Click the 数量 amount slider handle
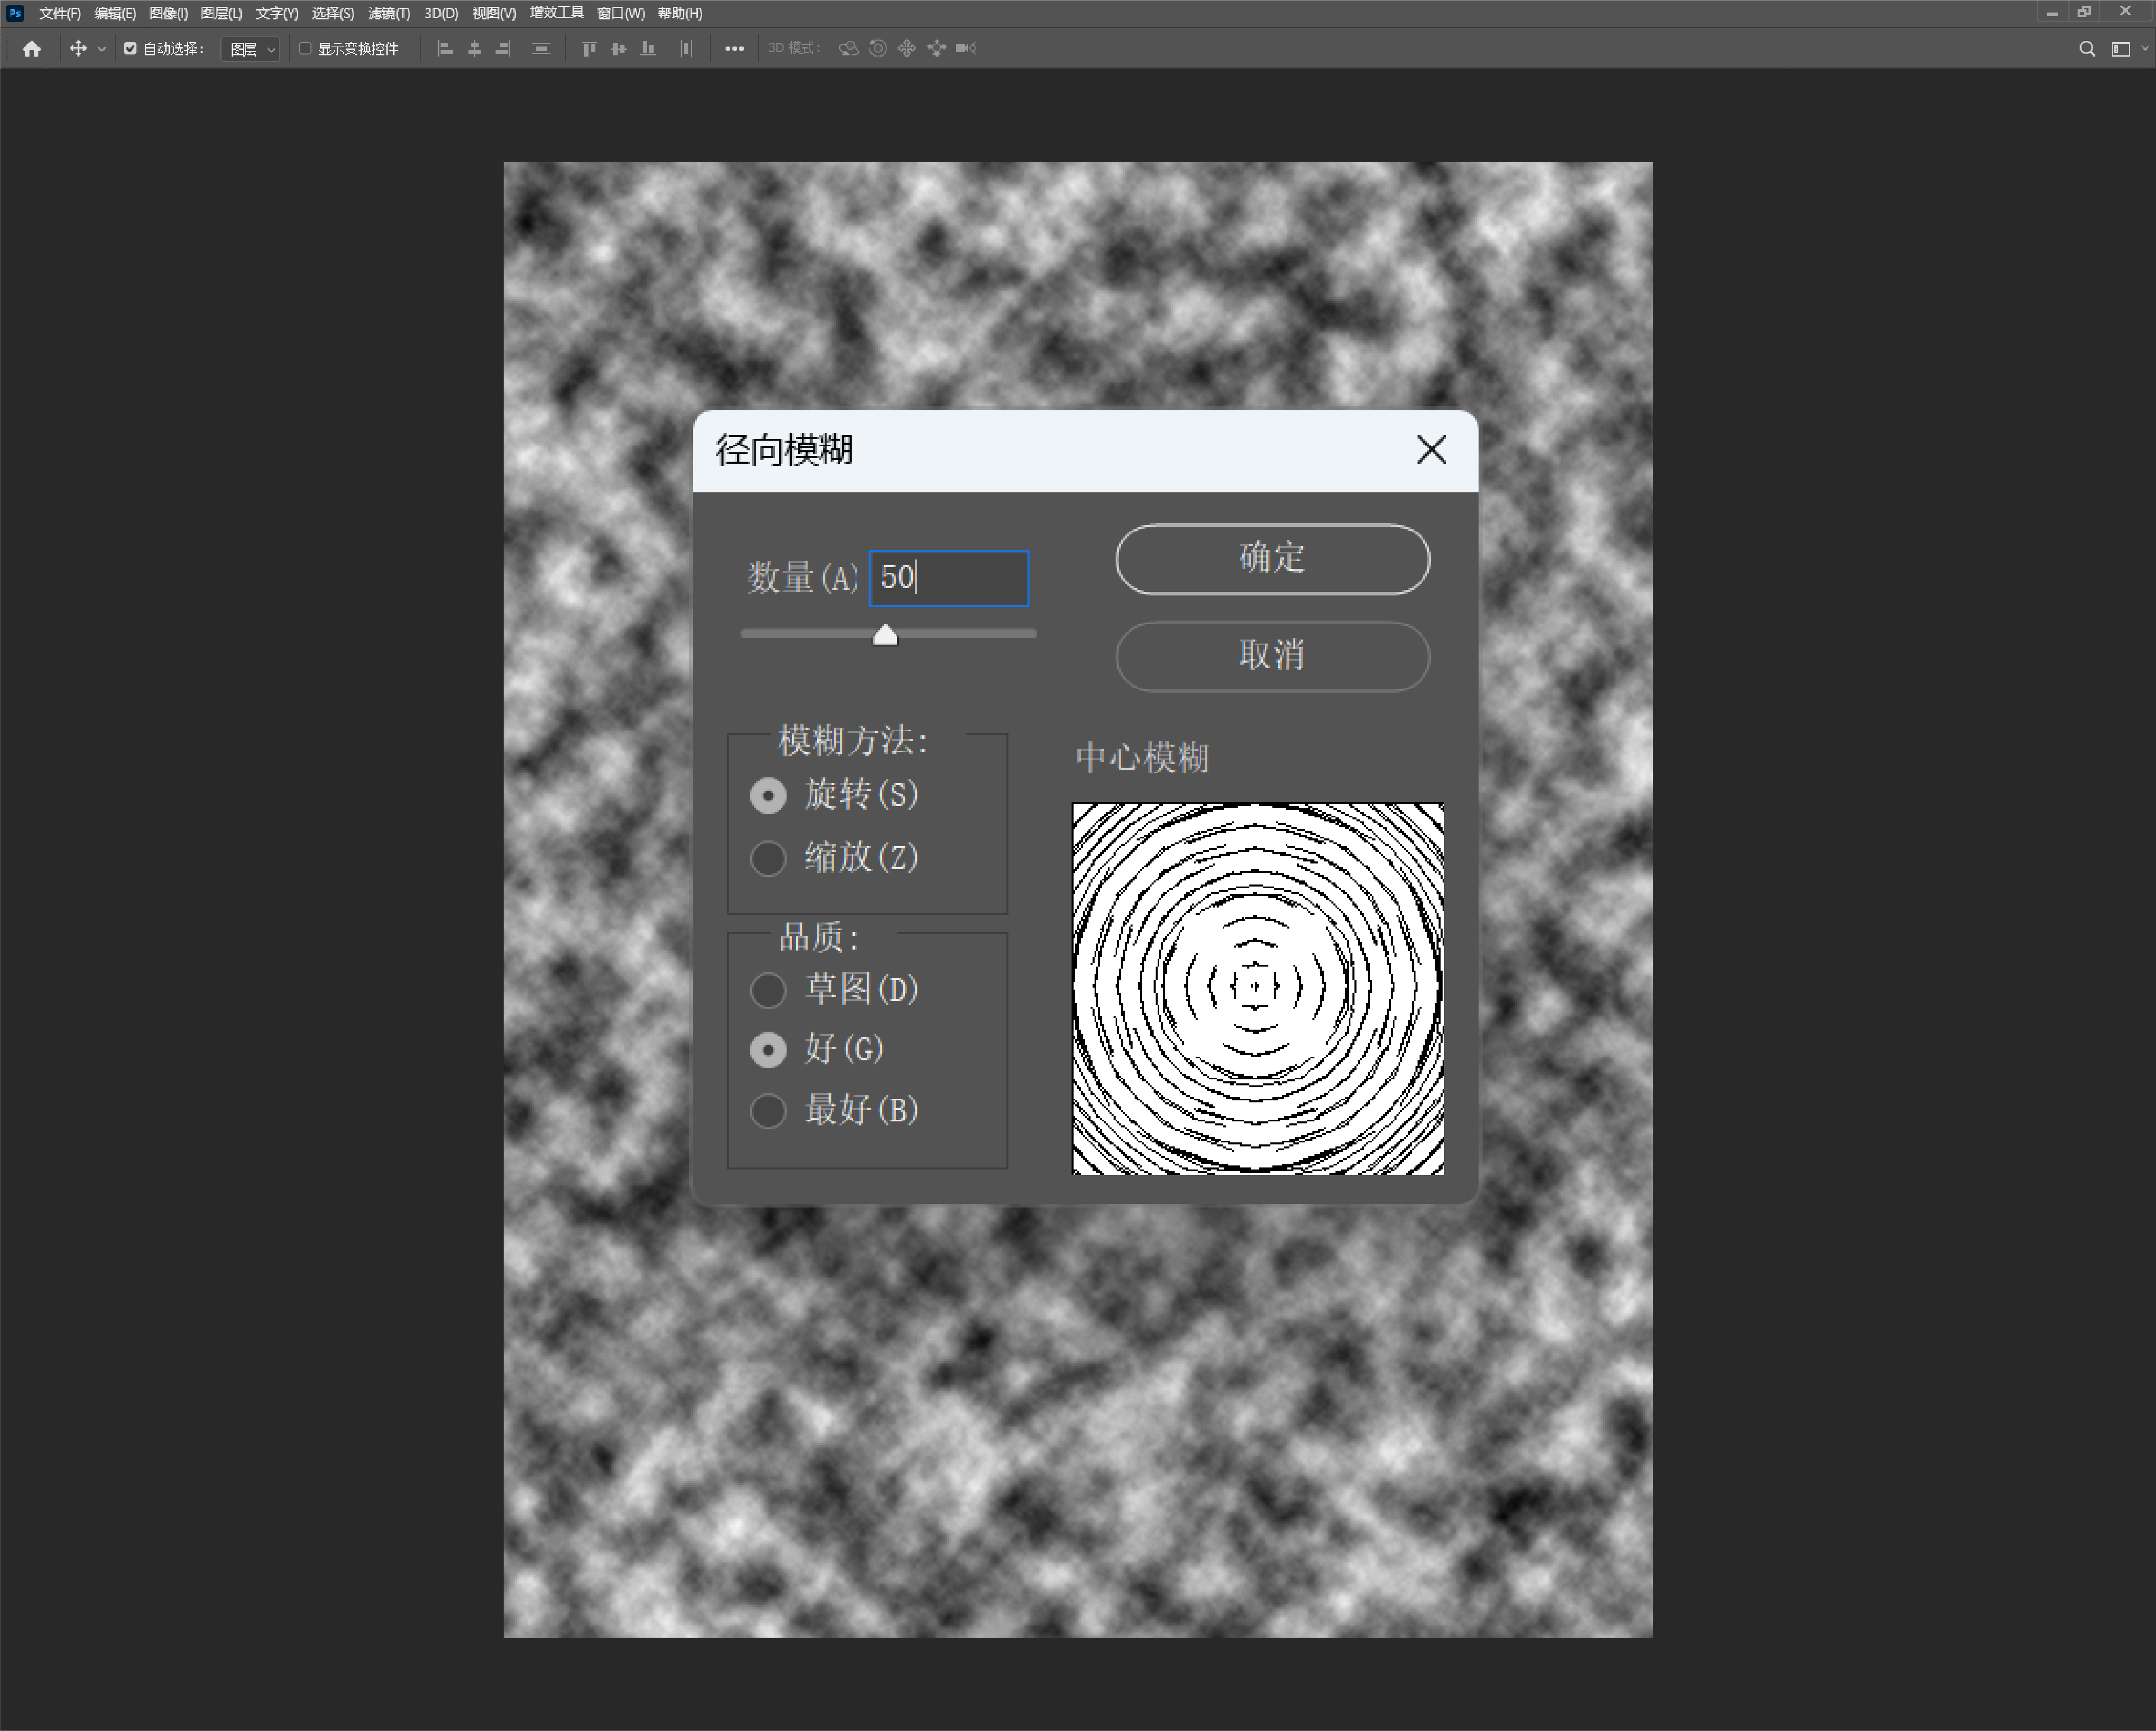Image resolution: width=2156 pixels, height=1731 pixels. 885,635
